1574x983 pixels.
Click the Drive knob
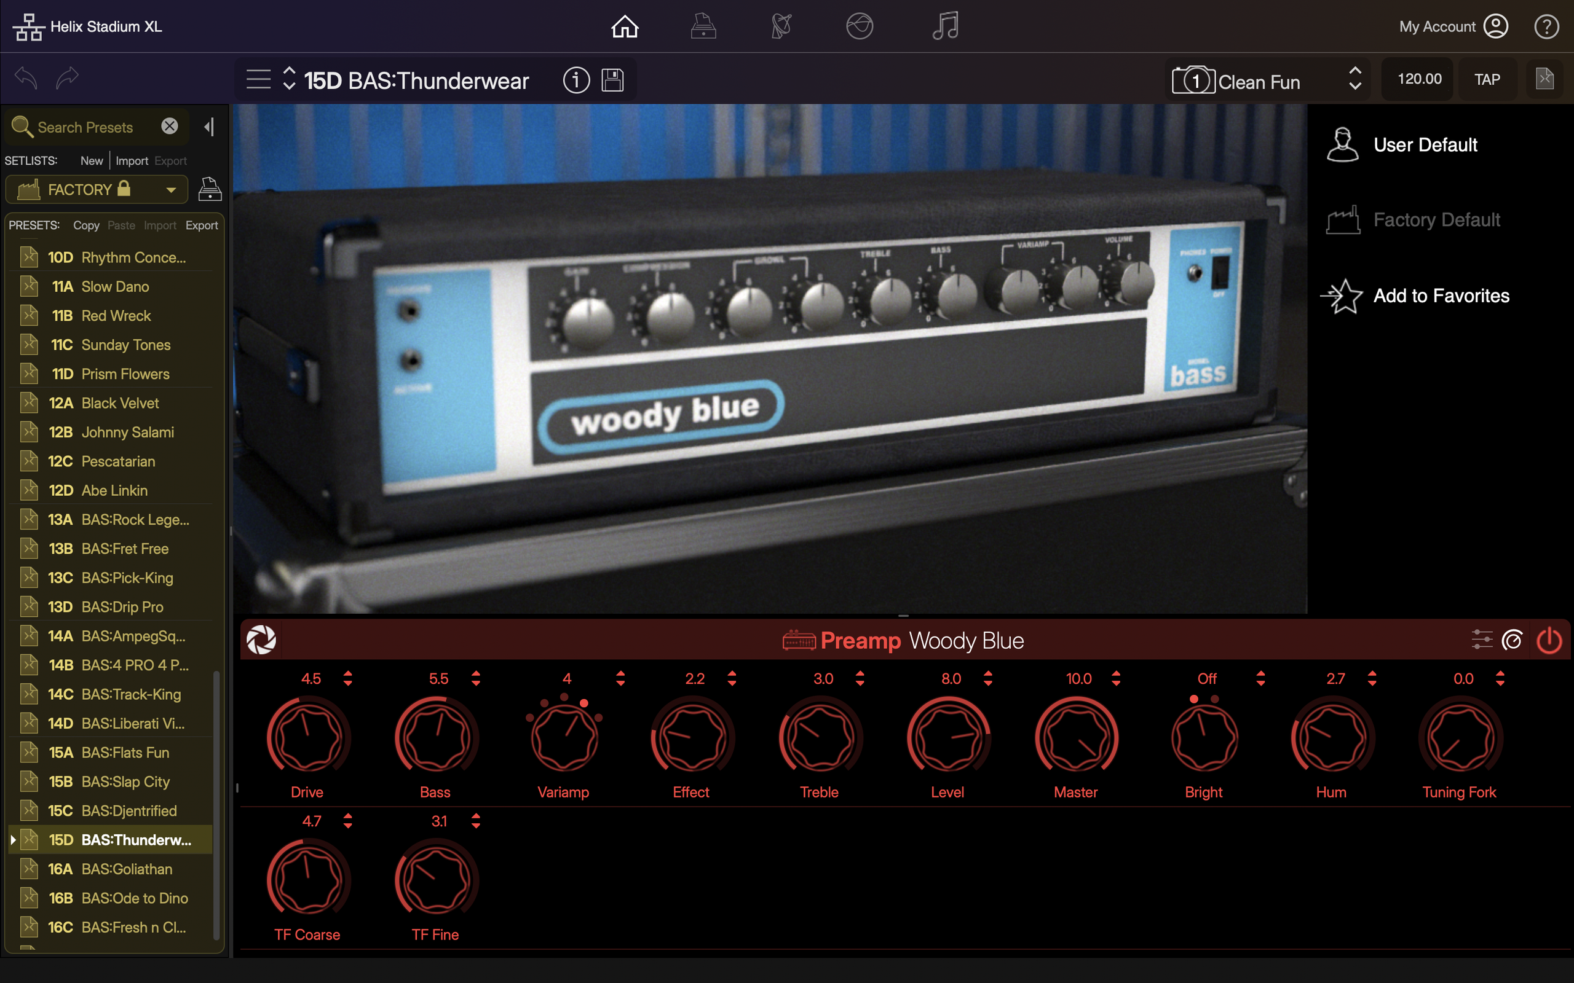pyautogui.click(x=307, y=737)
